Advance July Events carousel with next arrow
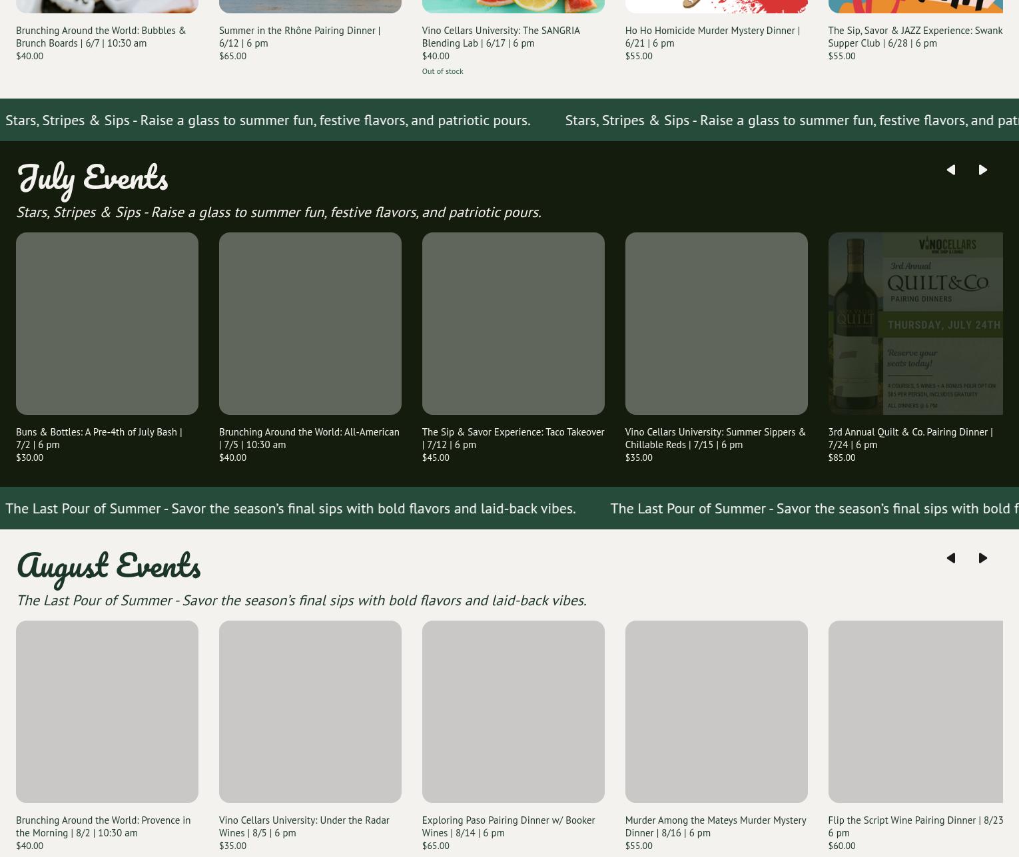 coord(983,170)
